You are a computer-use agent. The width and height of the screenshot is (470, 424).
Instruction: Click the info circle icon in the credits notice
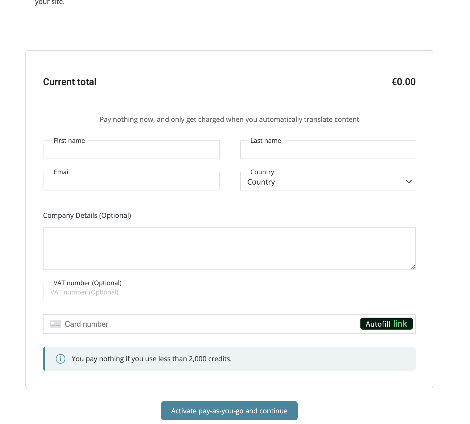click(x=61, y=359)
